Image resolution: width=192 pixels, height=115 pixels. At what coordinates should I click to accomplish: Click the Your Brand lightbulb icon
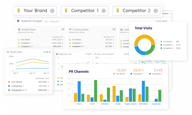(x=18, y=10)
